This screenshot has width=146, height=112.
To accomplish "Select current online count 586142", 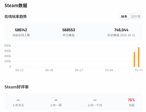I will [21, 30].
